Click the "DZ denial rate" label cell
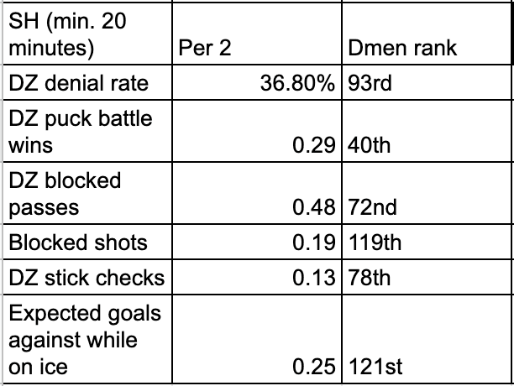The width and height of the screenshot is (514, 386). (x=87, y=83)
